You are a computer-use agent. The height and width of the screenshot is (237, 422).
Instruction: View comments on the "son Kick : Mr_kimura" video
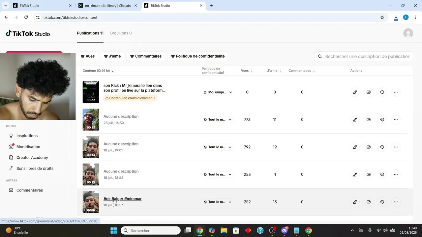click(382, 92)
